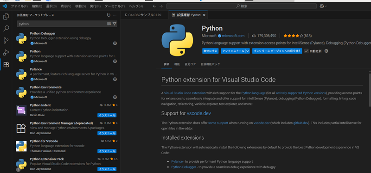Open more actions ellipsis in extensions panel
The height and width of the screenshot is (173, 371).
(x=115, y=15)
